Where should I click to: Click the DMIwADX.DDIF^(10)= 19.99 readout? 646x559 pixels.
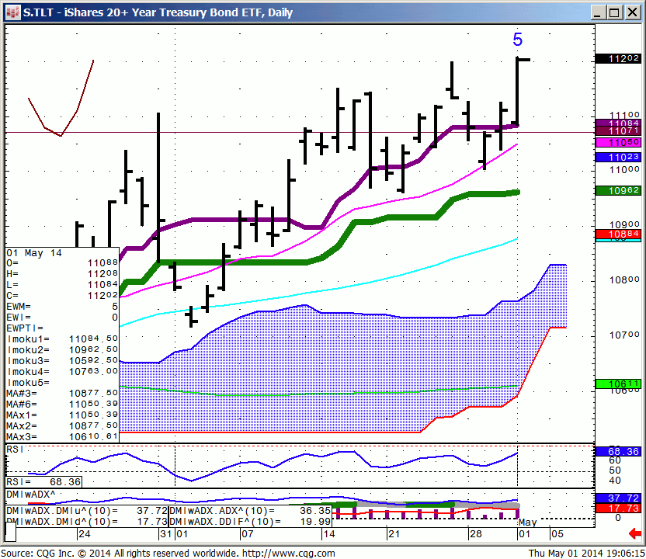(x=250, y=522)
